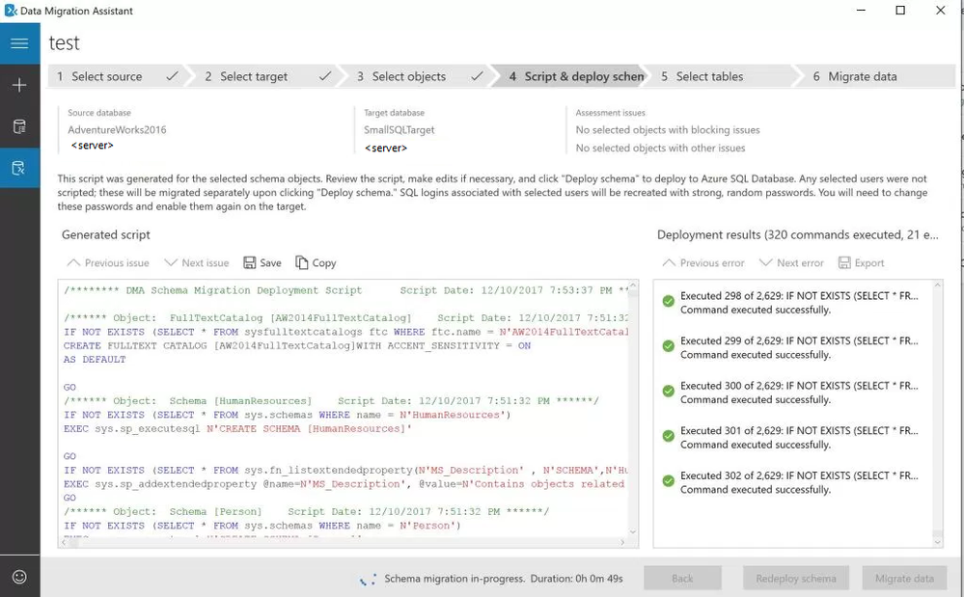
Task: Click script horizontal scrollbar right arrow
Action: point(622,542)
